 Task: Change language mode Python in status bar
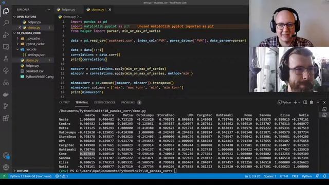[307, 176]
